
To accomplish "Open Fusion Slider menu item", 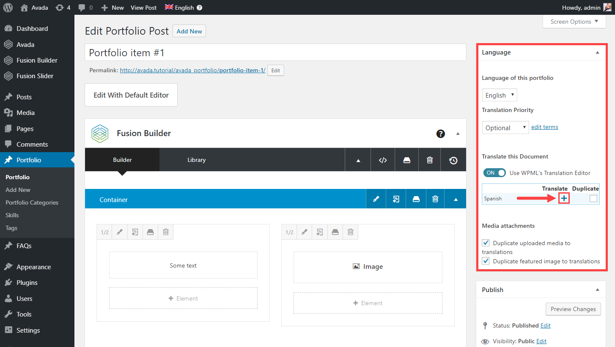I will (x=35, y=76).
